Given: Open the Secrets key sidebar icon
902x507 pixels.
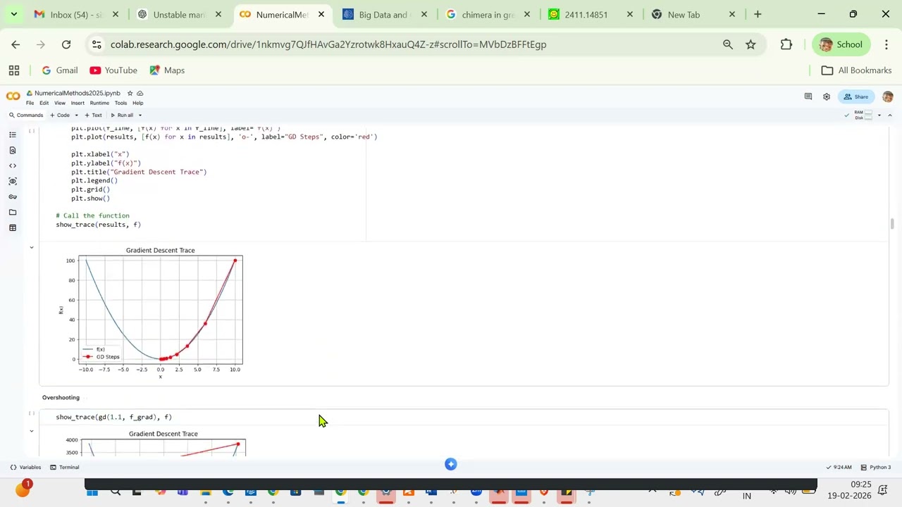Looking at the screenshot, I should pos(13,196).
